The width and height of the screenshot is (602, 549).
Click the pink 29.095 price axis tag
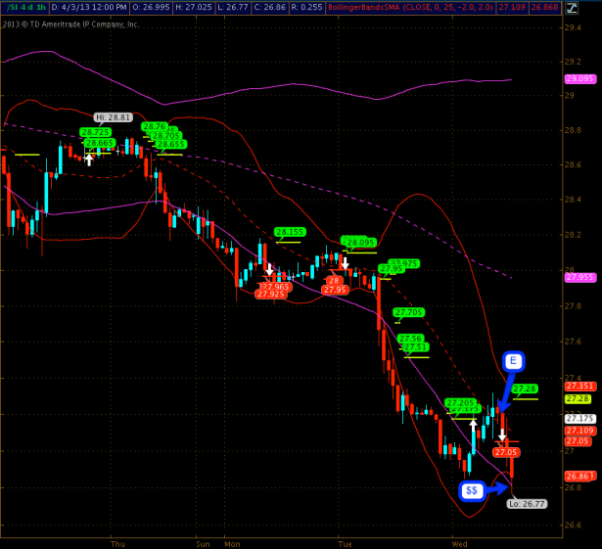click(x=579, y=78)
